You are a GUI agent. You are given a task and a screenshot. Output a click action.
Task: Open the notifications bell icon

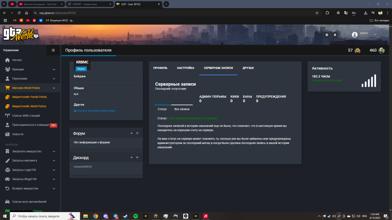(335, 35)
